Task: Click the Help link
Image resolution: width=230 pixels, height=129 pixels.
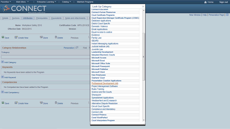Action: pos(204,15)
